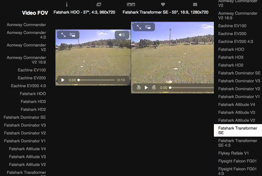262x176 pixels.
Task: Choose Fatshark HD2 in the left list
Action: [x=33, y=109]
